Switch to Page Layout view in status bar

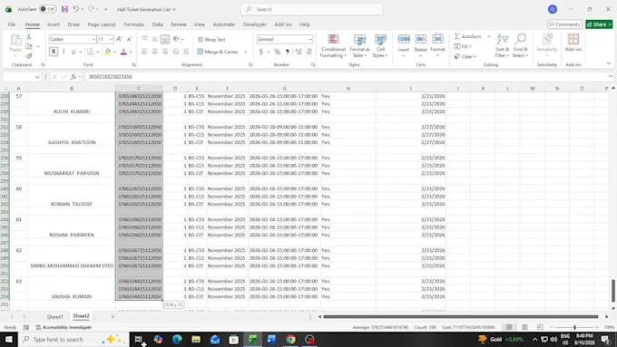coord(524,327)
